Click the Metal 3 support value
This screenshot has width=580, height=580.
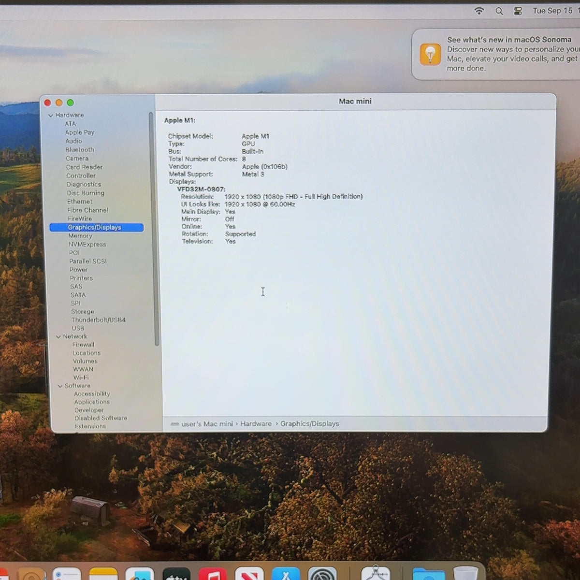pos(253,174)
